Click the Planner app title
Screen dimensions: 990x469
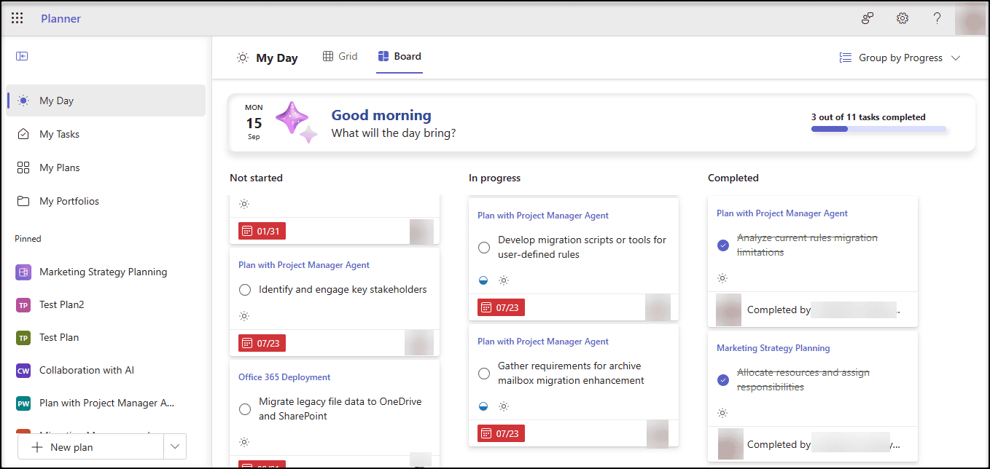pos(61,18)
